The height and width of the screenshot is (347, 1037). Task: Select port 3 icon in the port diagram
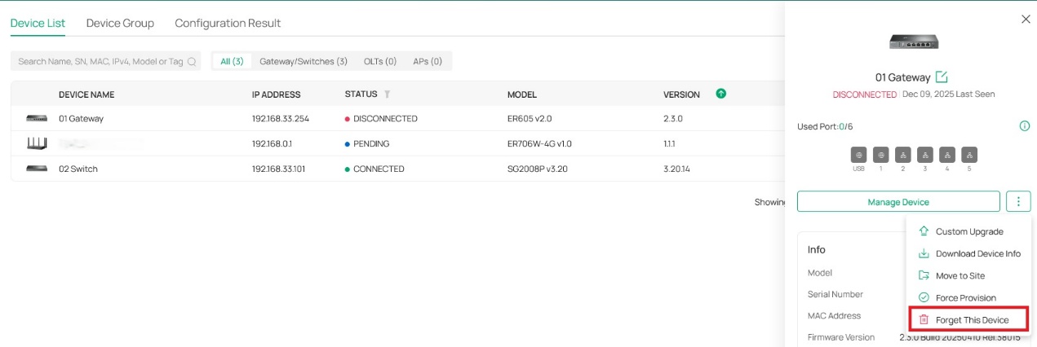(925, 155)
